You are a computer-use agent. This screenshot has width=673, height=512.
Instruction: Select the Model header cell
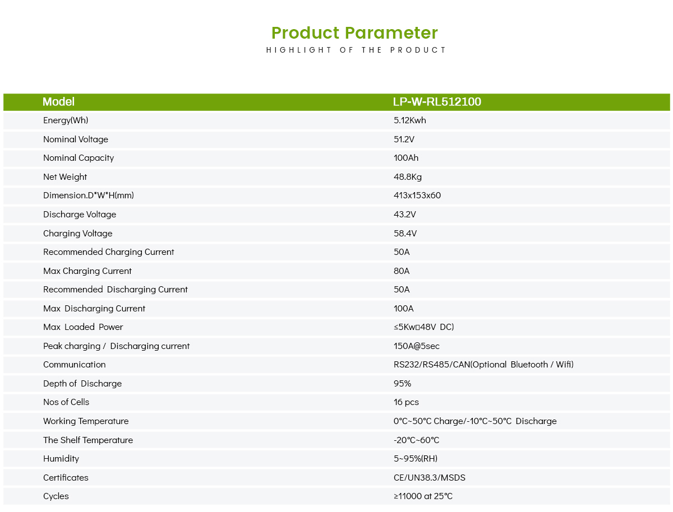tap(58, 102)
